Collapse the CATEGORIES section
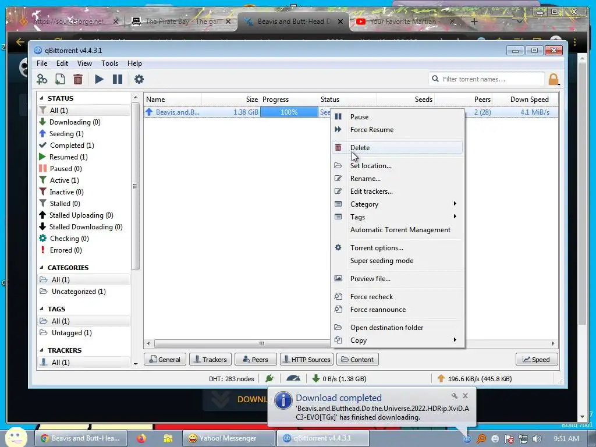 pos(41,268)
